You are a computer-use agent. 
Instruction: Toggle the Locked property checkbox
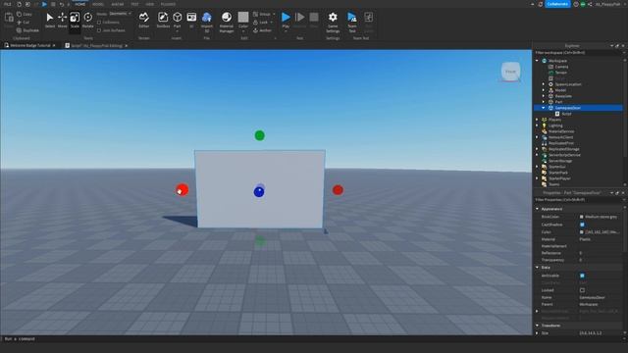(x=582, y=290)
